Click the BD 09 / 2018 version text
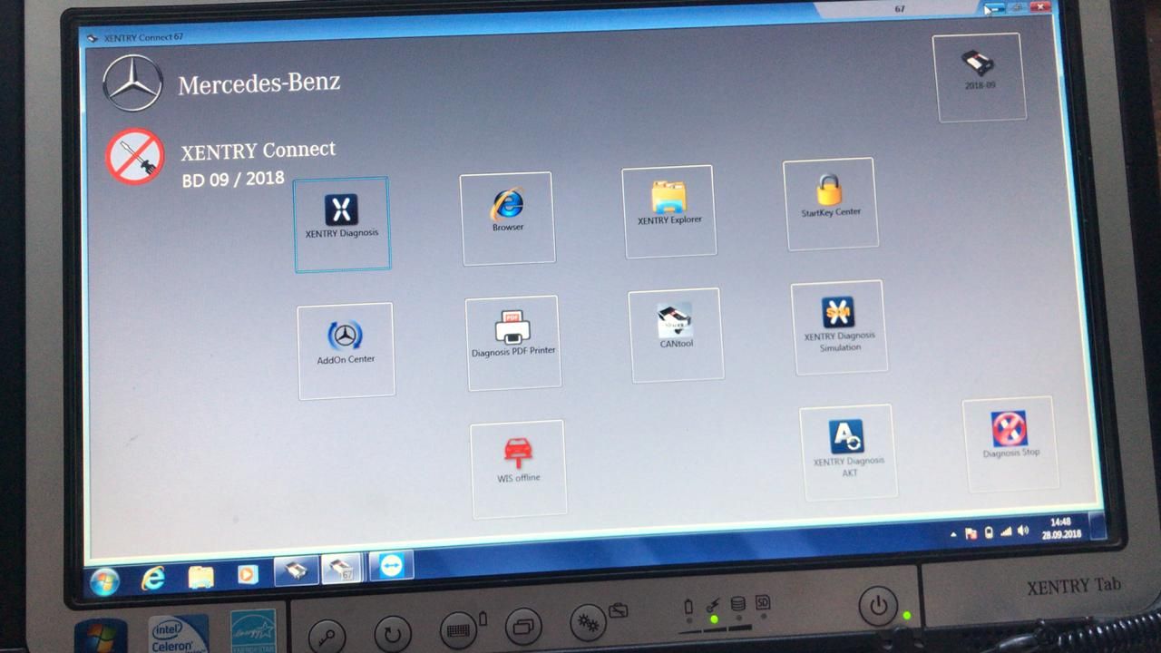This screenshot has height=653, width=1161. [x=233, y=179]
